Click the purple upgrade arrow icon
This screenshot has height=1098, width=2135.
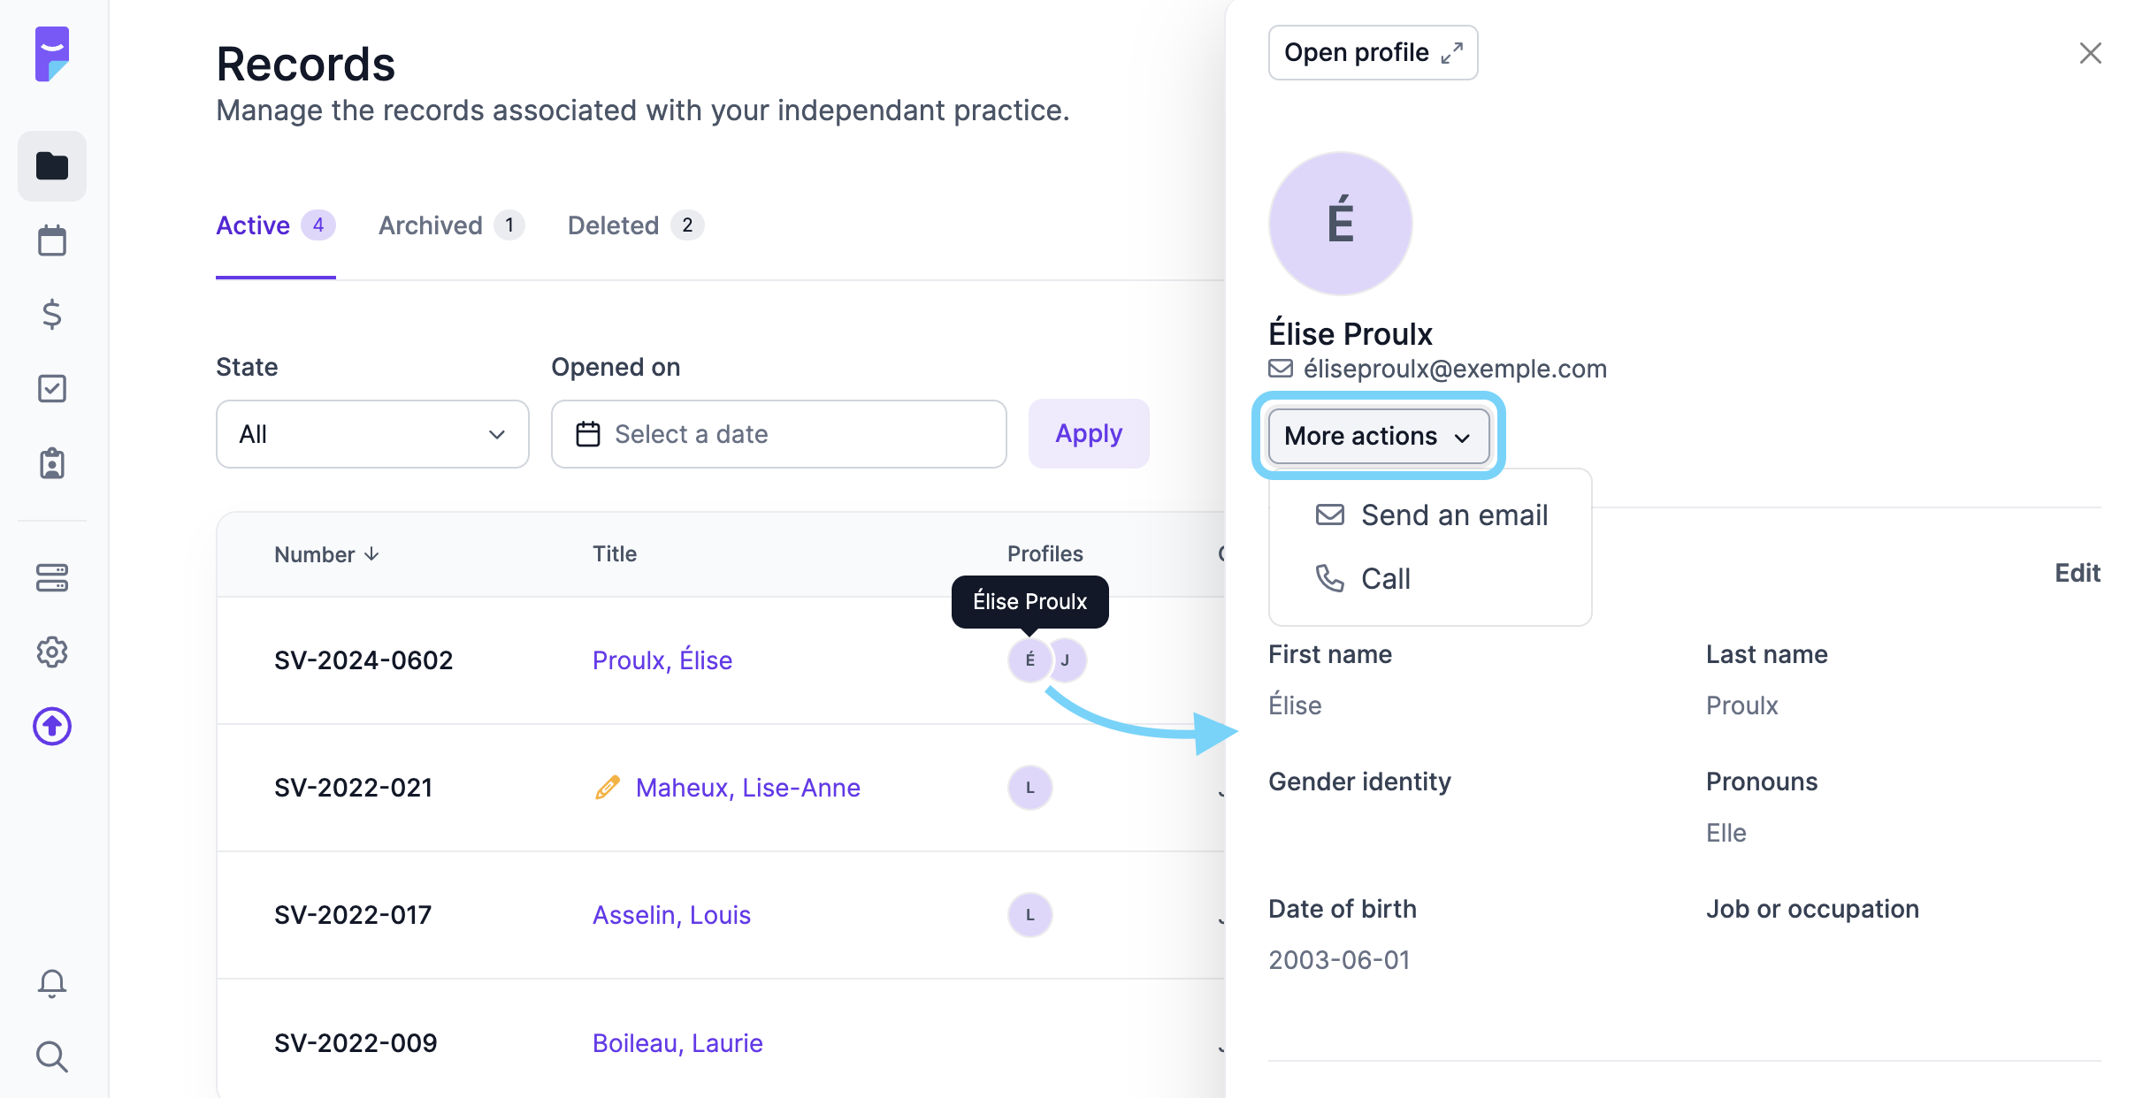click(52, 727)
